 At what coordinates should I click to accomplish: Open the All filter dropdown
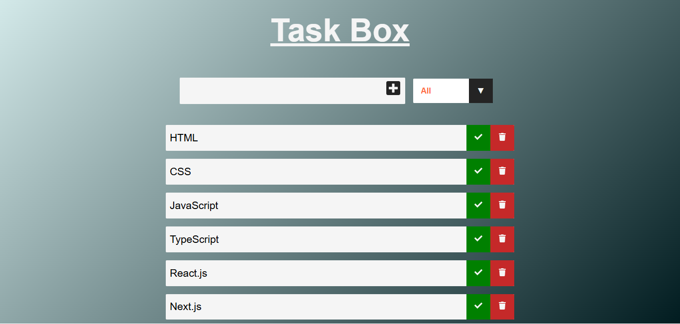(441, 91)
